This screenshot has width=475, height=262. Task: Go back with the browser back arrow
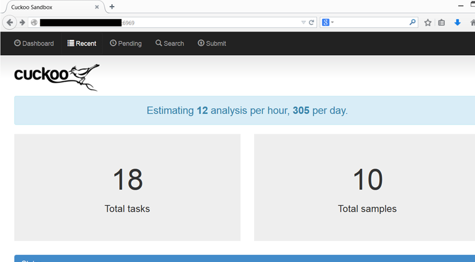point(10,22)
